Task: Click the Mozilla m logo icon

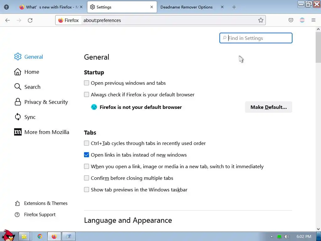Action: (x=18, y=132)
